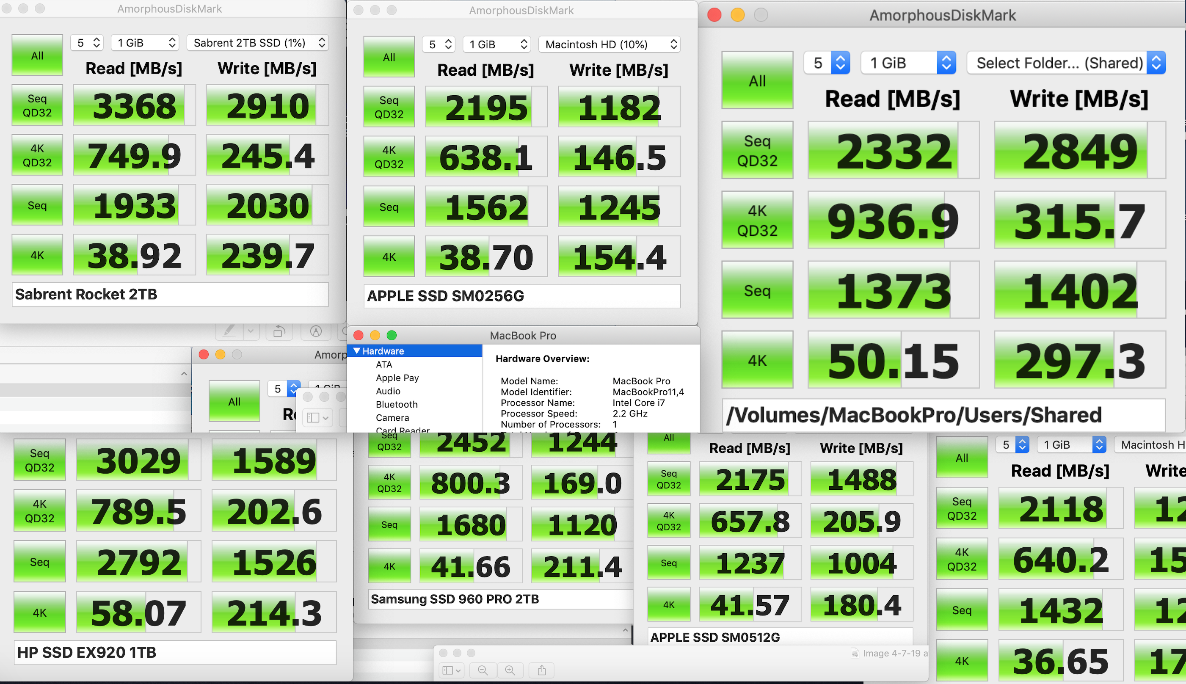
Task: Run Seq test in front Shared window
Action: [x=757, y=290]
